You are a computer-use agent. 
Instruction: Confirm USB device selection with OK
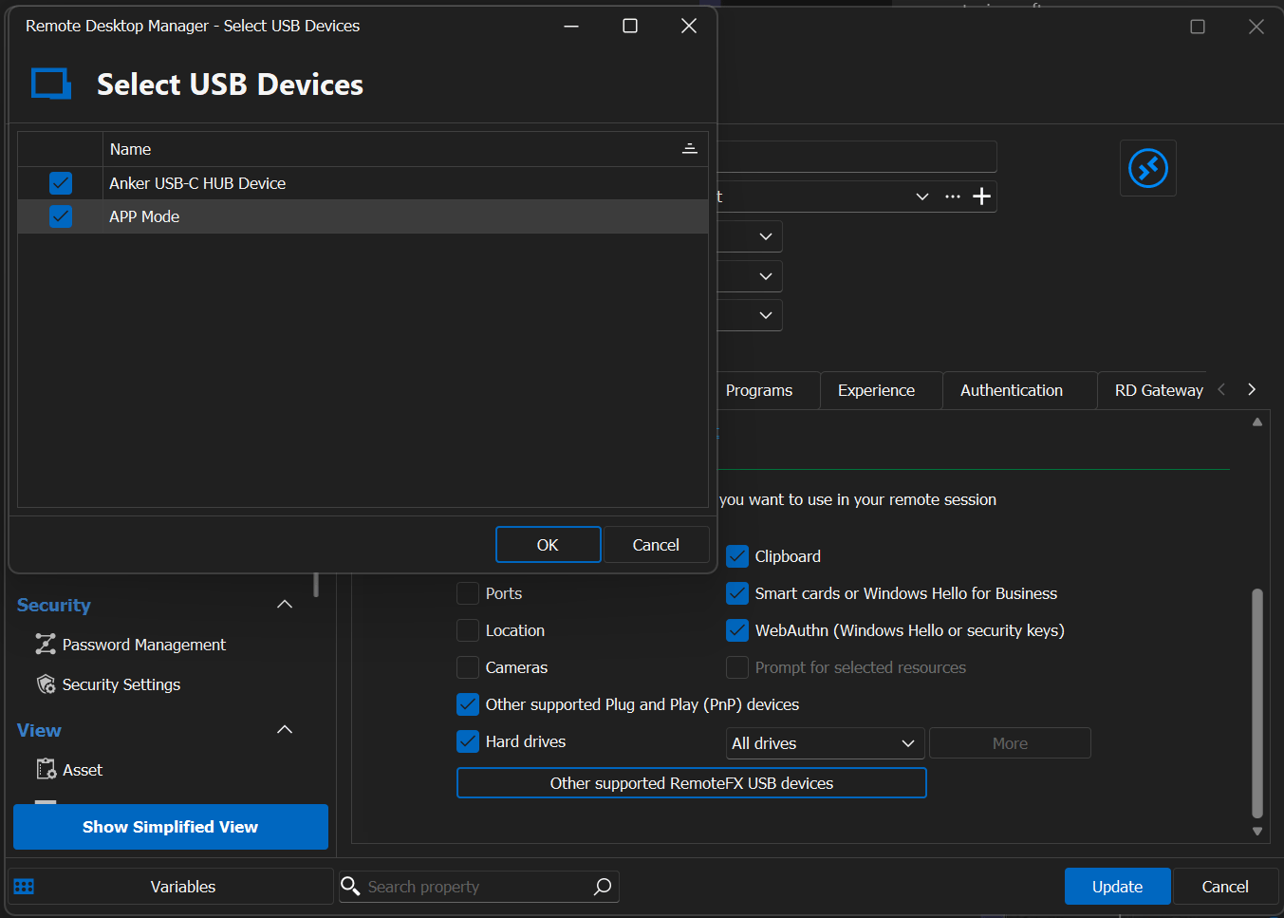pyautogui.click(x=548, y=544)
